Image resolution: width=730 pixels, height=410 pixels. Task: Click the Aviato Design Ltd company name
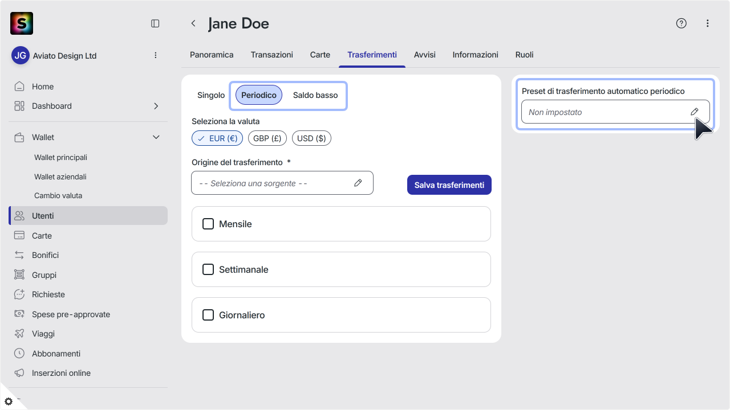click(x=64, y=56)
